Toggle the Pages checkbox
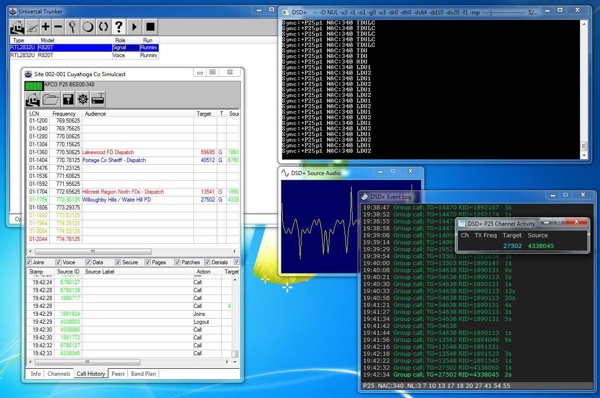 [147, 262]
